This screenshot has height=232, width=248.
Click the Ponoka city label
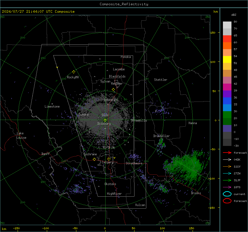click(126, 57)
